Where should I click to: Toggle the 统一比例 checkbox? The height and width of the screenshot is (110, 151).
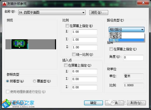74,54
